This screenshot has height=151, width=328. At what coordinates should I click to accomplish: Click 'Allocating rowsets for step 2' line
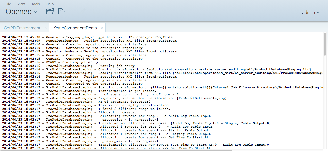coord(105,137)
